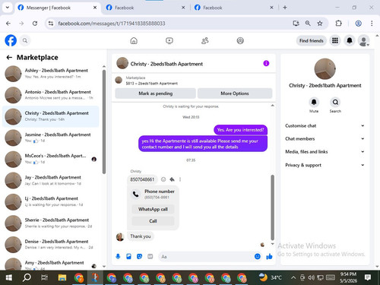This screenshot has width=380, height=285.
Task: Open a new browser tab
Action: click(x=285, y=8)
